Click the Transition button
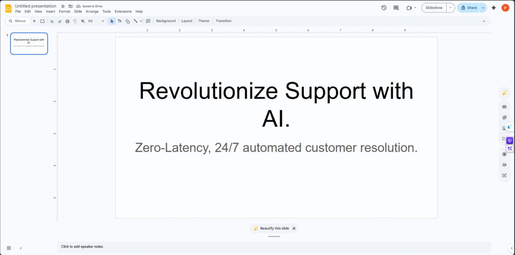The height and width of the screenshot is (255, 515). tap(223, 21)
